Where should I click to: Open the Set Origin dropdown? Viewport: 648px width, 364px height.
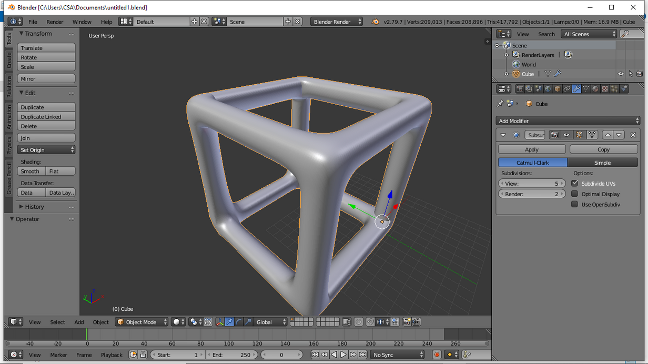(46, 150)
